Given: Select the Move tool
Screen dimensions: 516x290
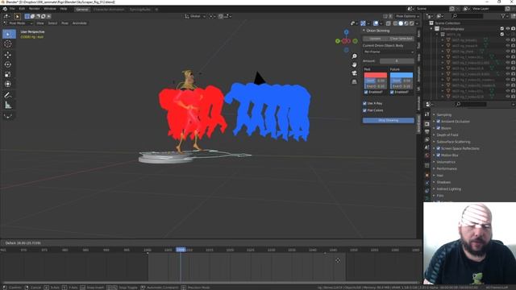Looking at the screenshot, I should click(8, 55).
